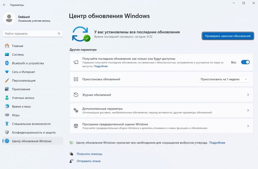Click the Проверить наличие обновлений button

(227, 36)
